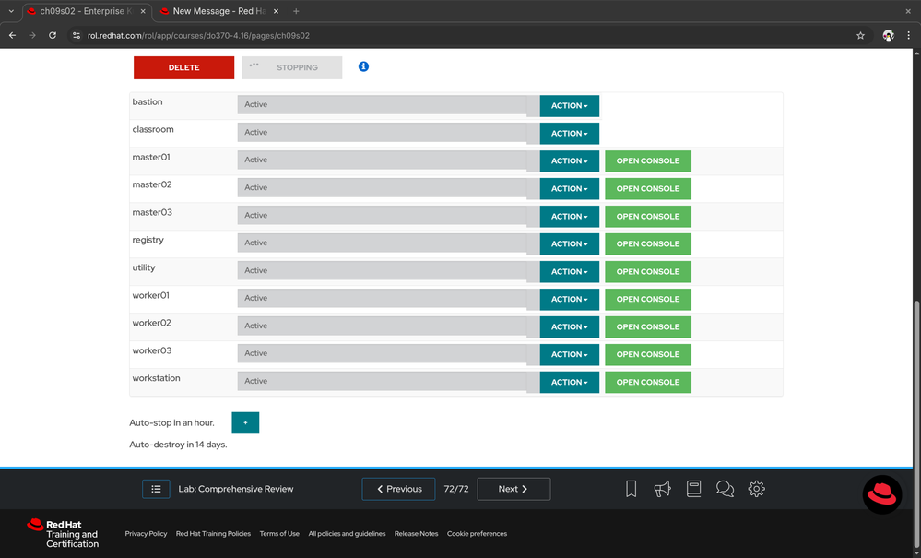Image resolution: width=921 pixels, height=558 pixels.
Task: Expand the ACTION dropdown for bastion
Action: click(x=569, y=106)
